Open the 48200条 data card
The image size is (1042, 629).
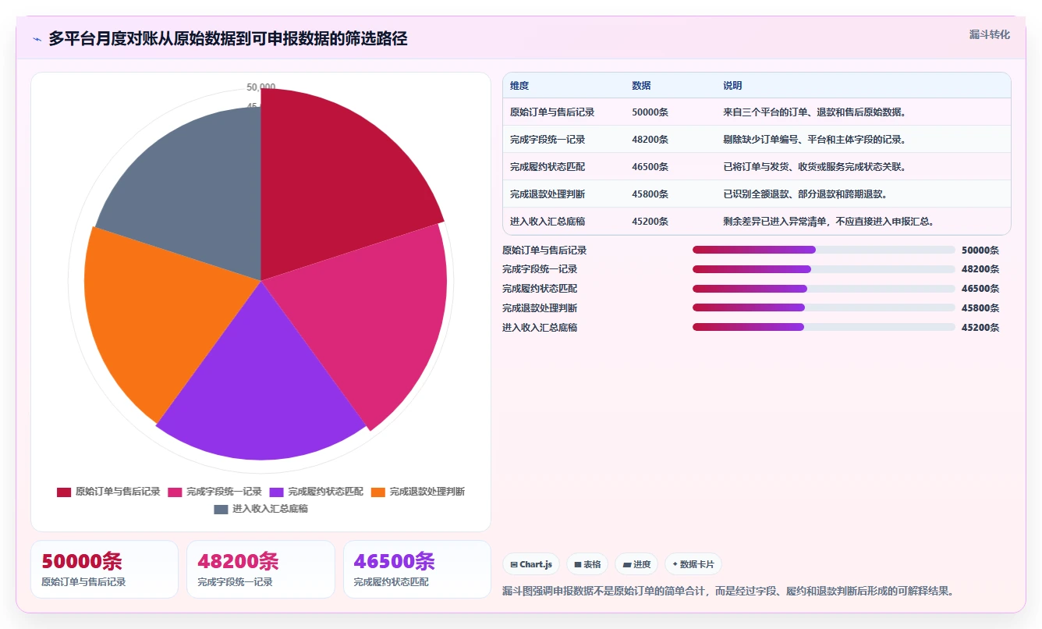(260, 570)
